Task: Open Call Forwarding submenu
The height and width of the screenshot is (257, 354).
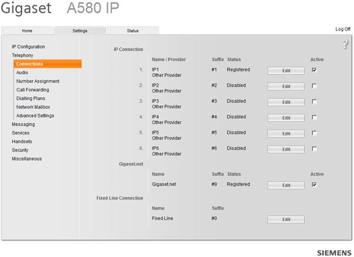Action: 33,90
